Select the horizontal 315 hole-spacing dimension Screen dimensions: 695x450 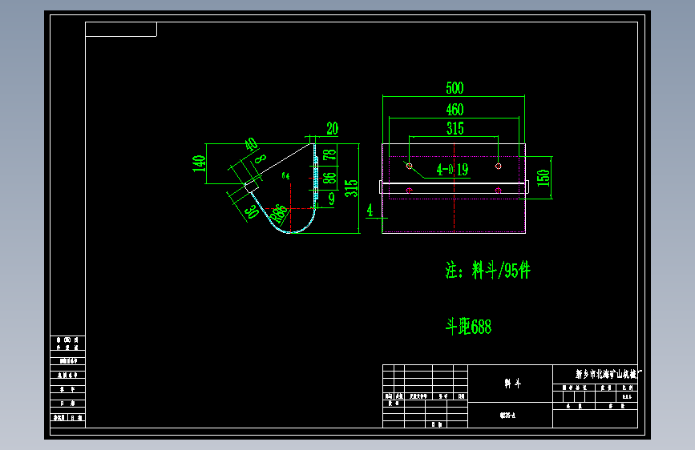click(x=455, y=128)
